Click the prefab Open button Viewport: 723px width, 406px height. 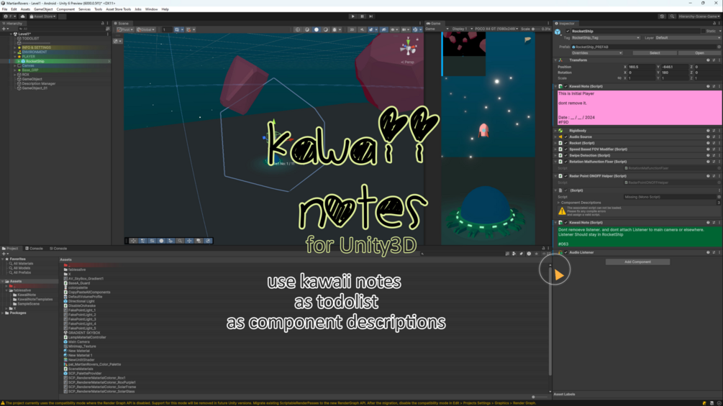(x=699, y=53)
